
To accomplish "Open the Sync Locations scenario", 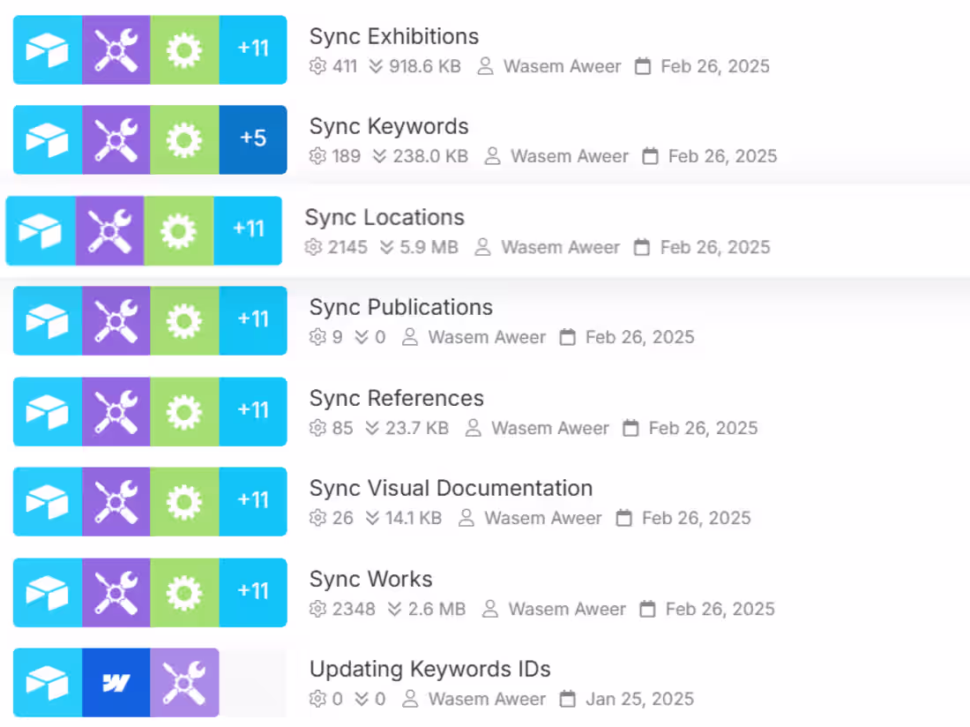I will click(384, 217).
